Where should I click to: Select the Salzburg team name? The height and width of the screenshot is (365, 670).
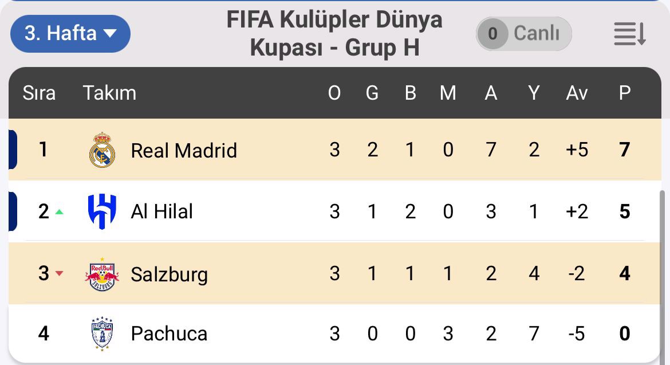point(169,274)
